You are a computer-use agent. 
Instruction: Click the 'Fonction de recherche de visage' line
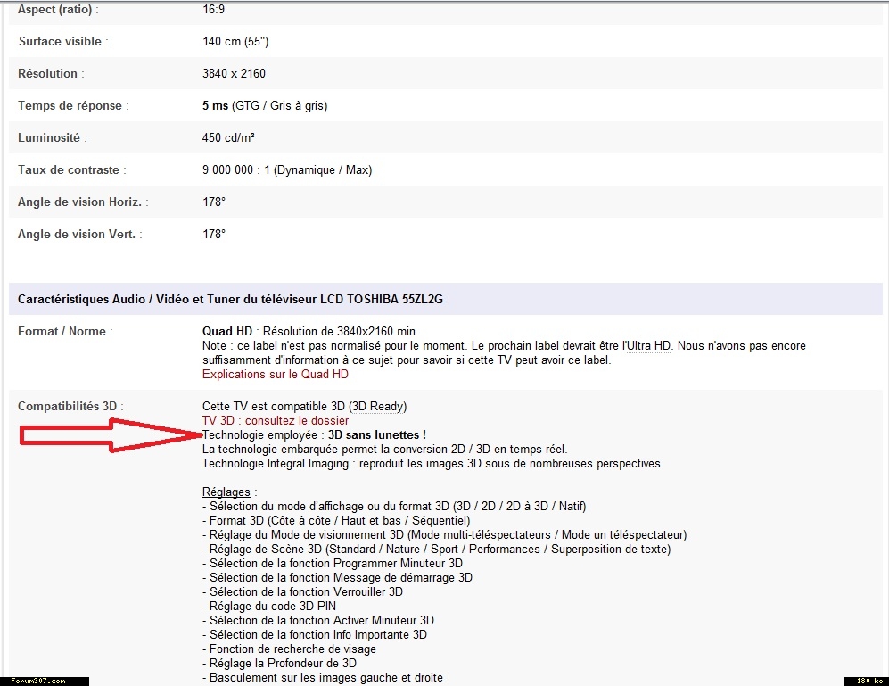(292, 649)
